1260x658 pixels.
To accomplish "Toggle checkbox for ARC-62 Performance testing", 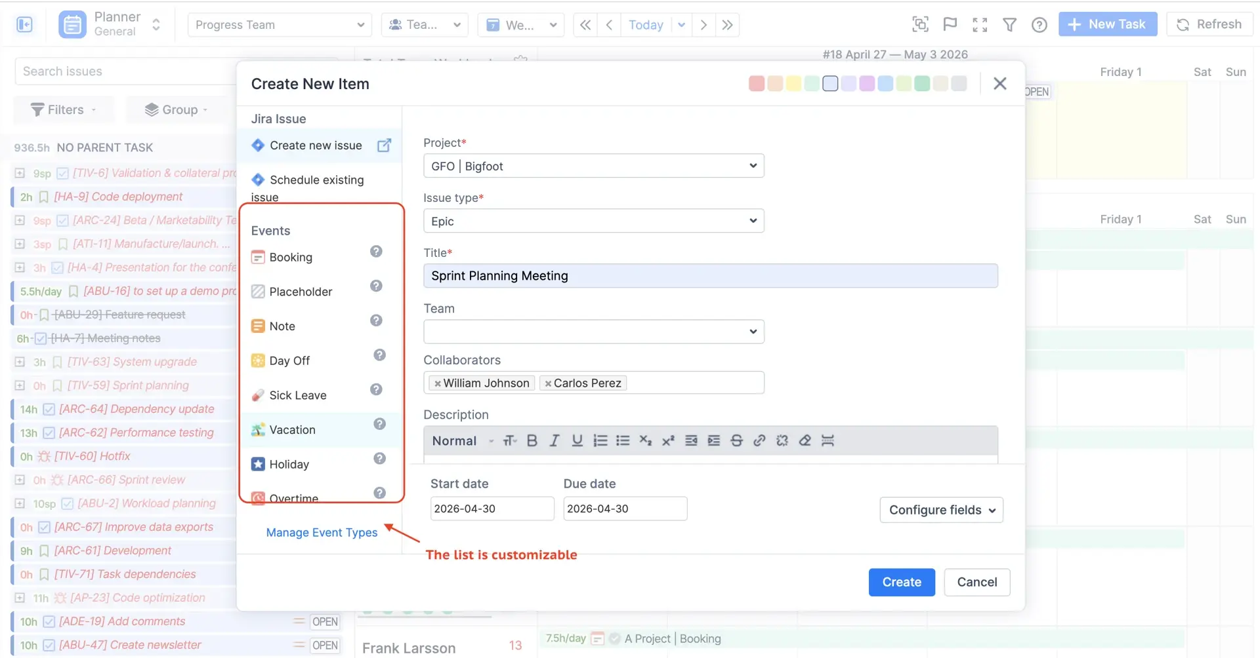I will [x=49, y=433].
